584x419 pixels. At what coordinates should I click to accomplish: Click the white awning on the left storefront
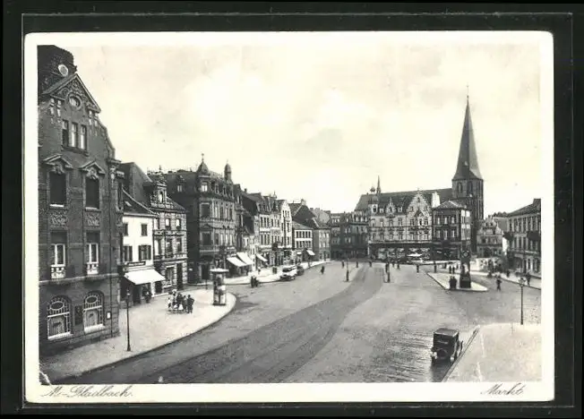(143, 277)
